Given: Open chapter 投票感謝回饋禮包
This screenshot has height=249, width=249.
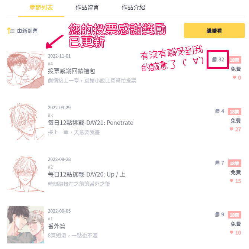Looking at the screenshot, I should coord(71,71).
